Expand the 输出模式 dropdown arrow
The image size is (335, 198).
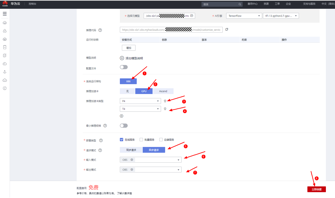click(178, 170)
